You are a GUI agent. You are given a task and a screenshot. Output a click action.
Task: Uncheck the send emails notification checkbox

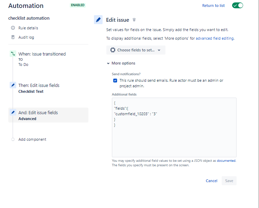point(115,80)
